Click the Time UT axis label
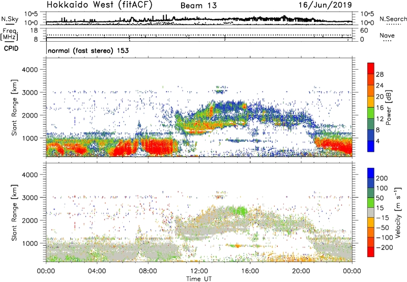The height and width of the screenshot is (282, 407). coord(199,279)
